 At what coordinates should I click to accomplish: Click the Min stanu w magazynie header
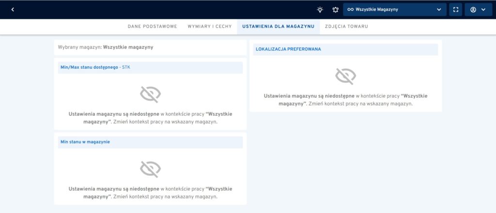click(85, 142)
